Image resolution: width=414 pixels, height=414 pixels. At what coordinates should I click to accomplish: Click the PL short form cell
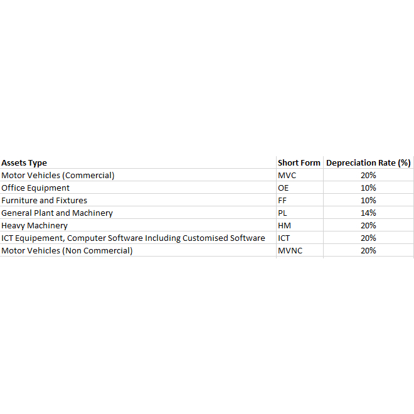click(282, 213)
